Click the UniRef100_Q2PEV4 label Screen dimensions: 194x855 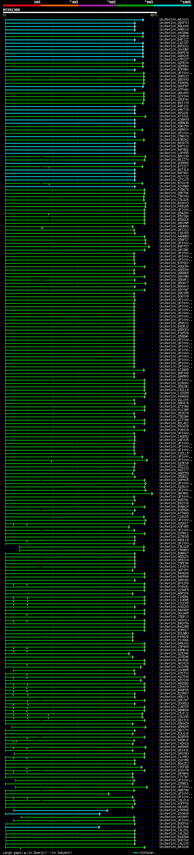coord(174,63)
